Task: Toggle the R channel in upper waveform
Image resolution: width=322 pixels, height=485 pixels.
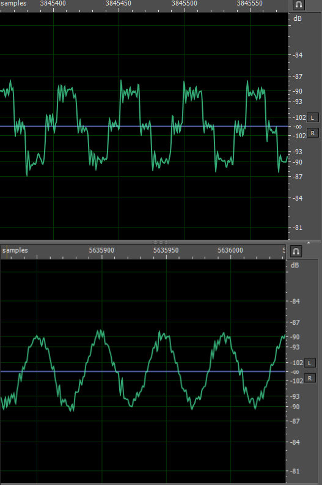Action: click(312, 133)
